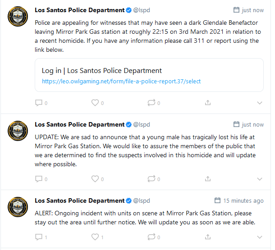Click the '15 minutes ago' timestamp

[243, 200]
